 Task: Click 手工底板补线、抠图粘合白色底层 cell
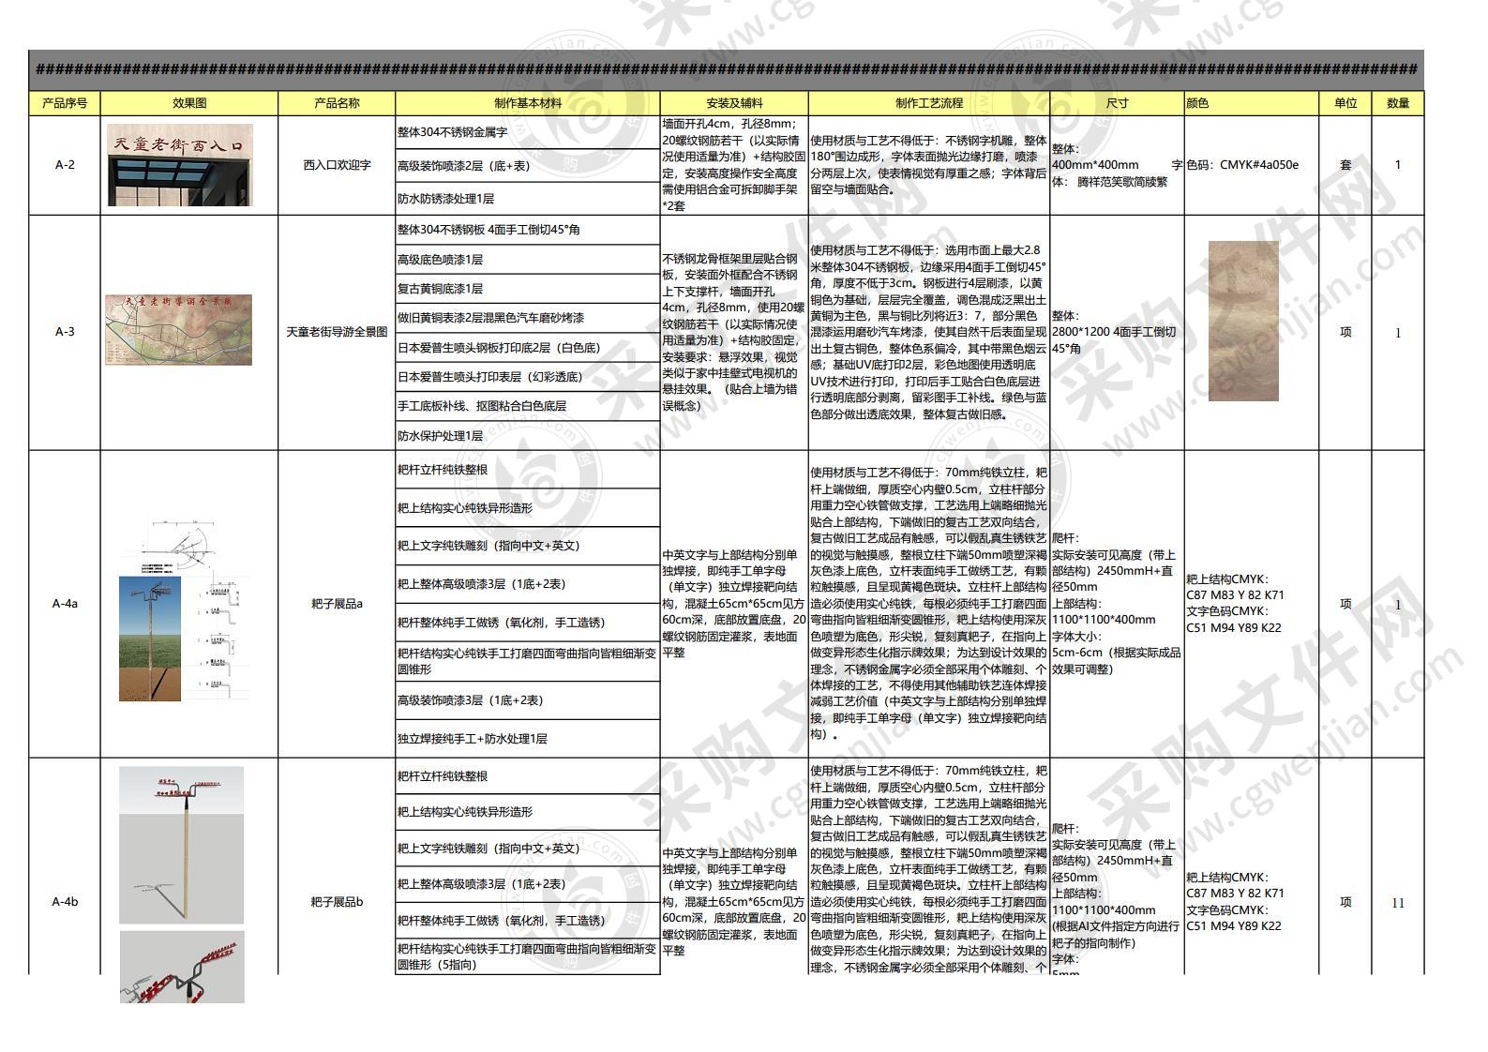tap(528, 406)
